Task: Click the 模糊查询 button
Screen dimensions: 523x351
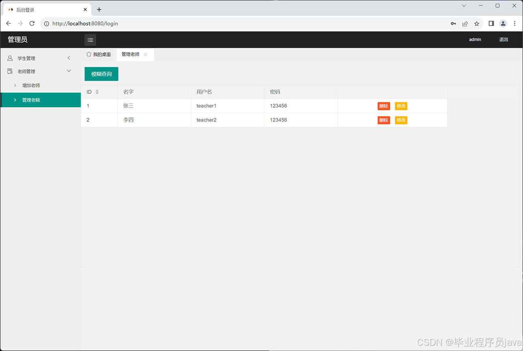Action: [x=101, y=74]
